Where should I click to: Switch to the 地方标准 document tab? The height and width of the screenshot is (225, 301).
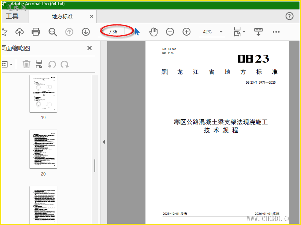[x=62, y=16]
